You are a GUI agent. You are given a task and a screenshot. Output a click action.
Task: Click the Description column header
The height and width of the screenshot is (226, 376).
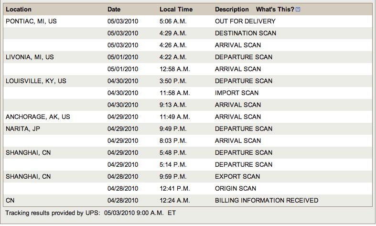pos(232,10)
